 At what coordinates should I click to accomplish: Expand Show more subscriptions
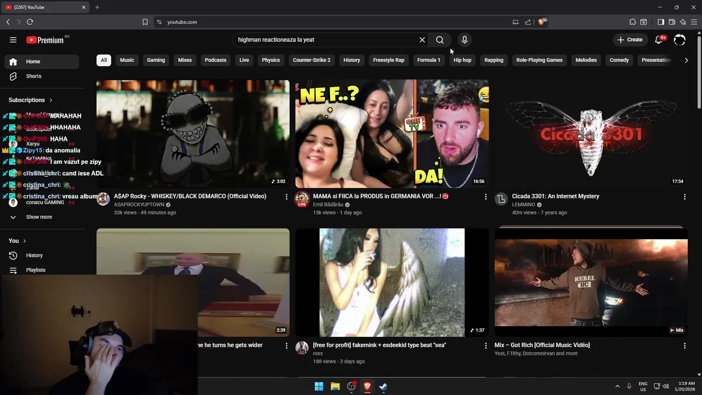pyautogui.click(x=42, y=217)
